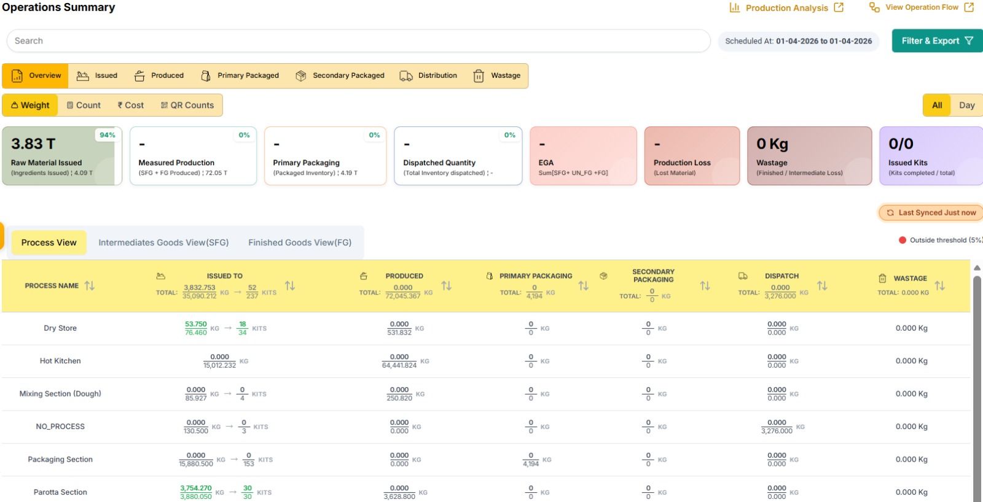Screen dimensions: 983x502
Task: Sort by Produced column
Action: [x=447, y=285]
